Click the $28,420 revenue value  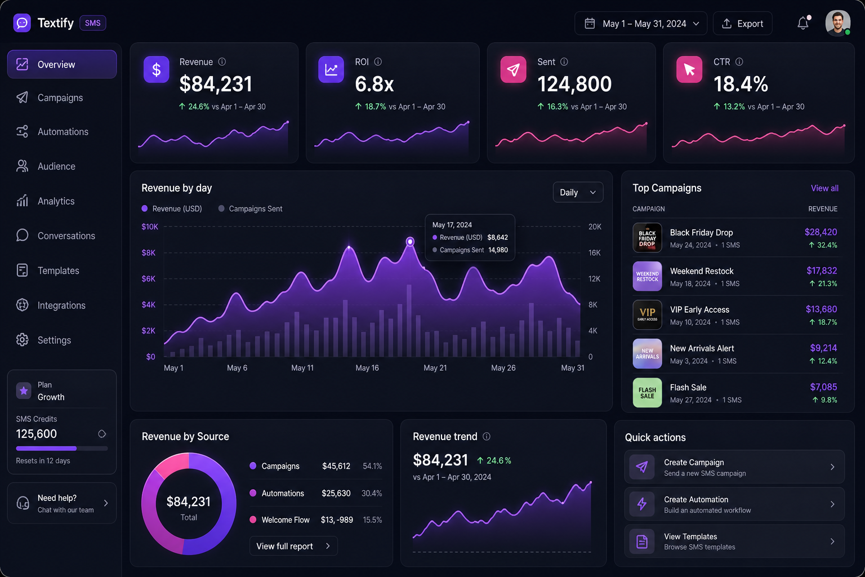pyautogui.click(x=821, y=232)
